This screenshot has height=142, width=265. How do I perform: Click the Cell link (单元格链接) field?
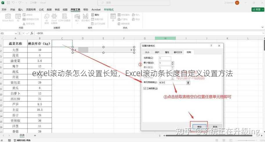(x=173, y=83)
